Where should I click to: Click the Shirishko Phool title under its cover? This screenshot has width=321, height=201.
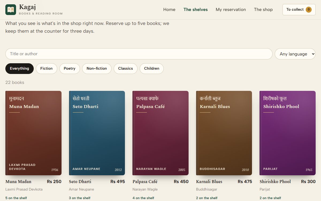click(275, 182)
